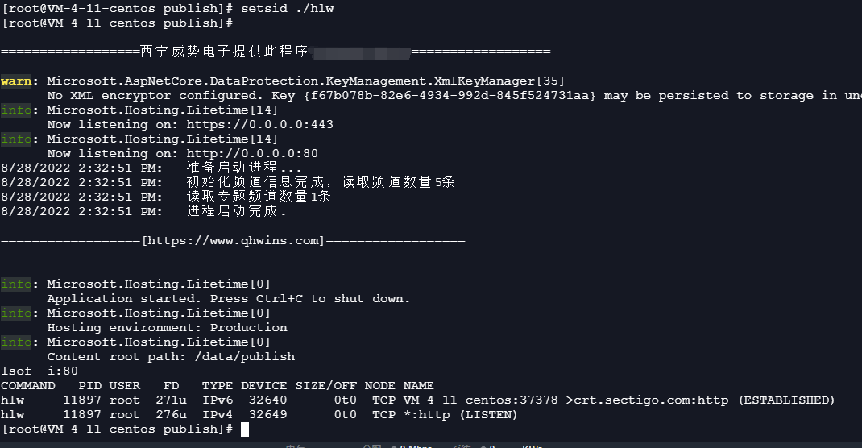The width and height of the screenshot is (862, 448).
Task: Click the blurred region in the banner line
Action: [360, 53]
